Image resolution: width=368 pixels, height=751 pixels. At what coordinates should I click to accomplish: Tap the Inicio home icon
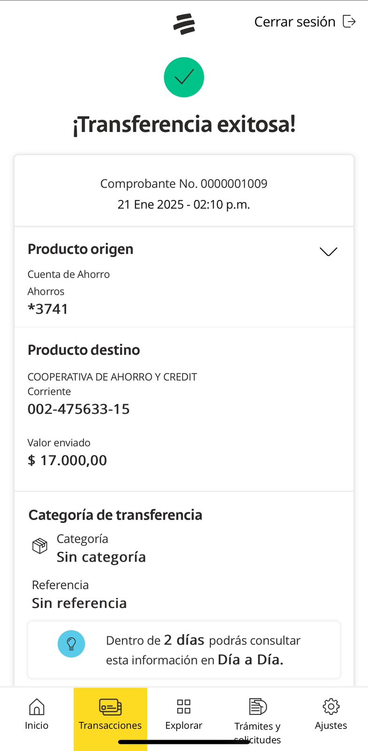click(x=37, y=706)
